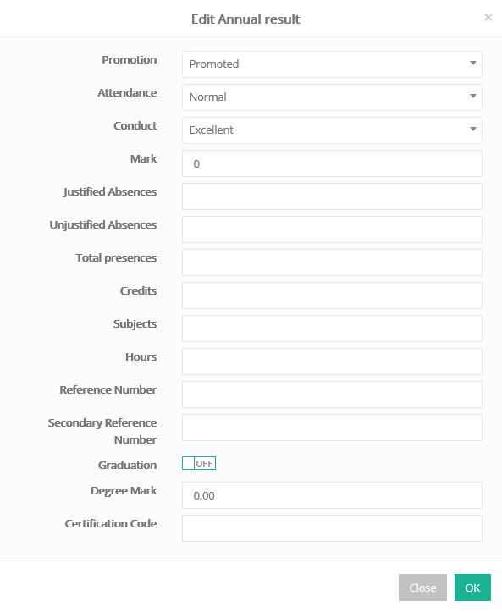Click into the Total presences field
The image size is (502, 613).
pos(332,262)
